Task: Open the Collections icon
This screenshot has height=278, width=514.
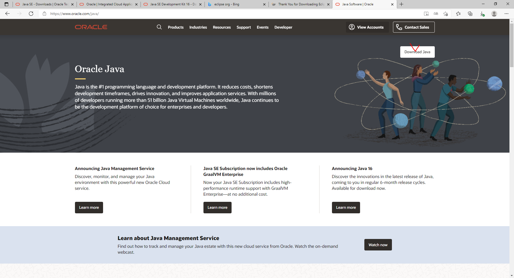Action: coord(470,14)
